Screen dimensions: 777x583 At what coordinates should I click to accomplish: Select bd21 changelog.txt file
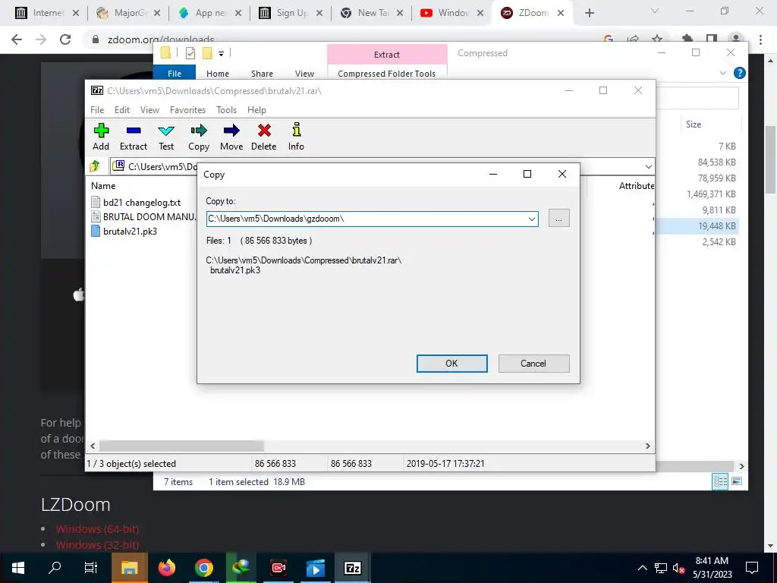tap(136, 202)
